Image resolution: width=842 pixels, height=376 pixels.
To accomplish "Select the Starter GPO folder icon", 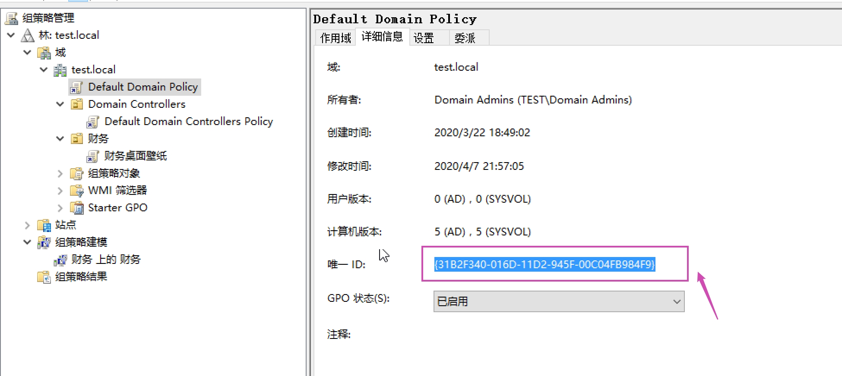I will 76,208.
